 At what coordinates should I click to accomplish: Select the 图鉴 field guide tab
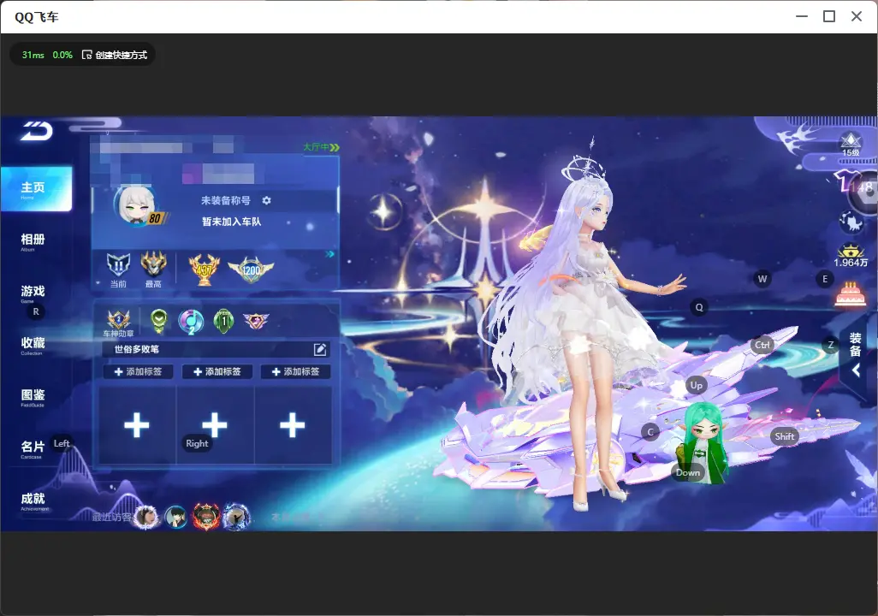pyautogui.click(x=33, y=396)
